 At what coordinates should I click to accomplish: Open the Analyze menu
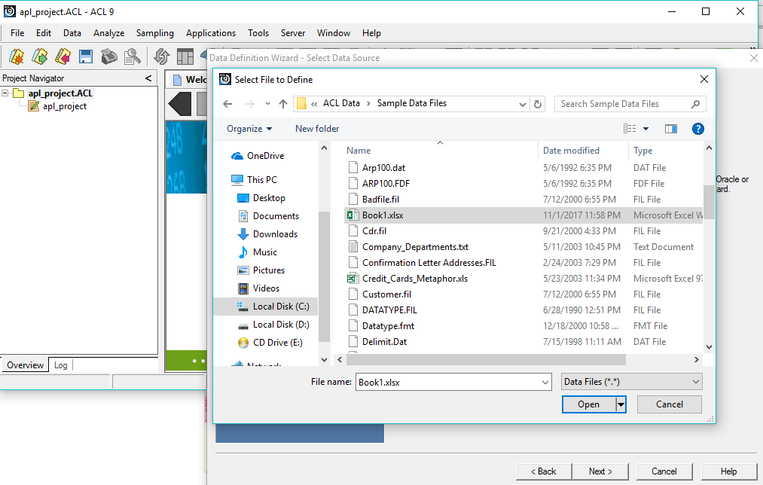[x=108, y=33]
